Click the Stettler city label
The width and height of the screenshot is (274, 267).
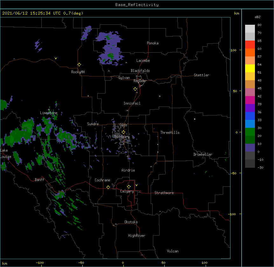[202, 75]
